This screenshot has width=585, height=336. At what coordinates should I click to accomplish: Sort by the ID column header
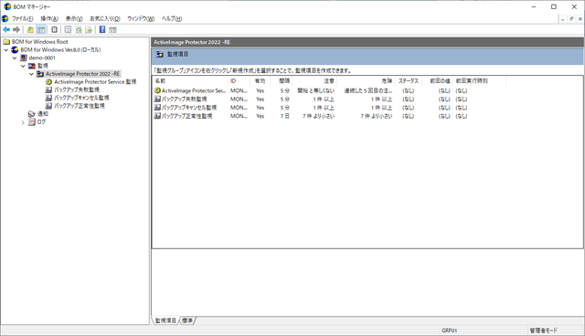[x=239, y=81]
